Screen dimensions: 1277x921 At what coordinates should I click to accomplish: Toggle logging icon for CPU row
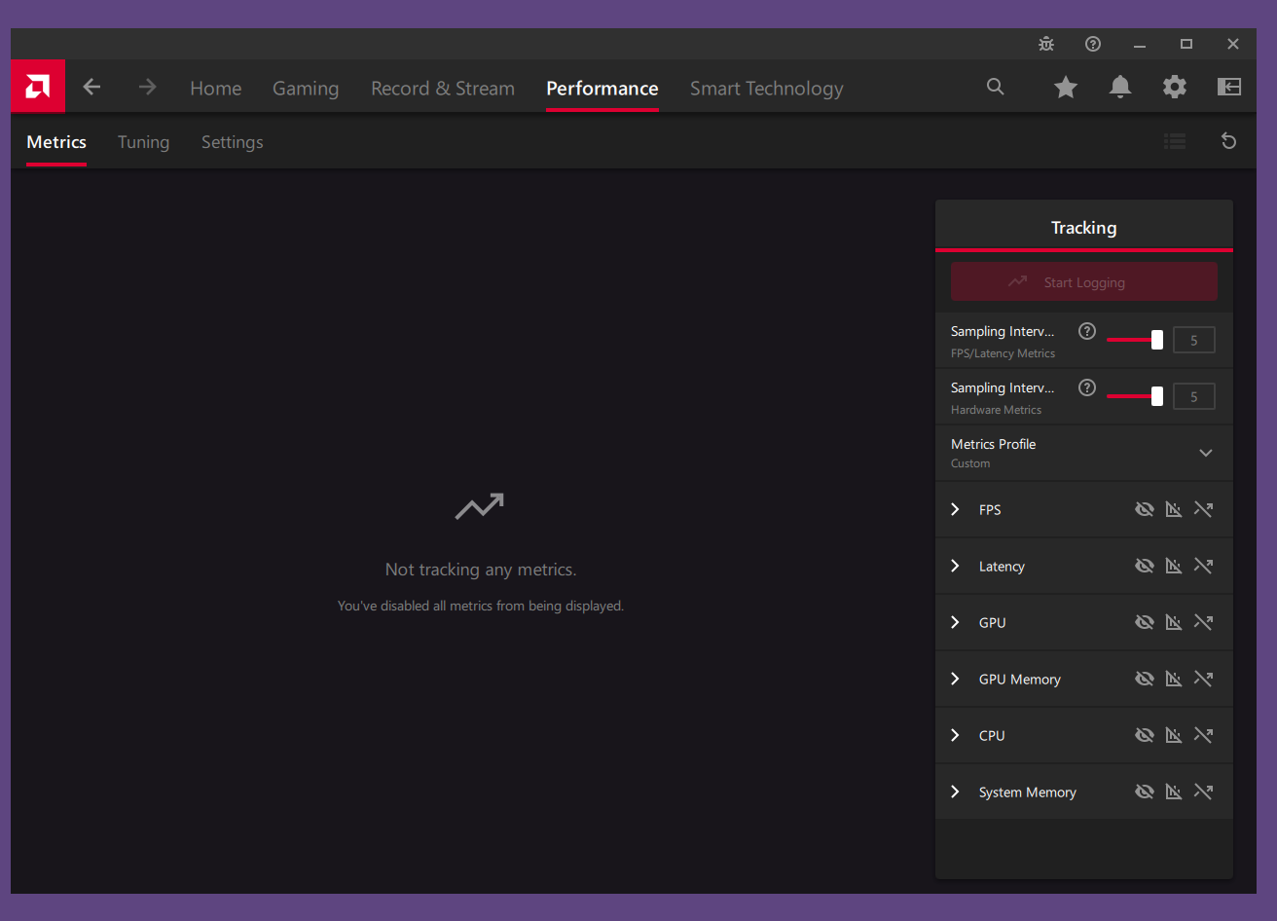1203,735
